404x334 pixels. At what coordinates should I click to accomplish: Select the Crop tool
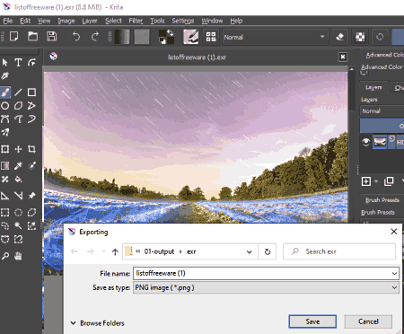31,149
